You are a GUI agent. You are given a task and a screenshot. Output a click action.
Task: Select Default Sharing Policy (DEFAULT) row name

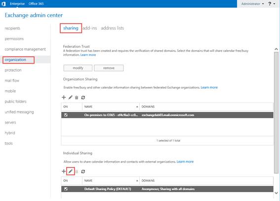coord(108,189)
